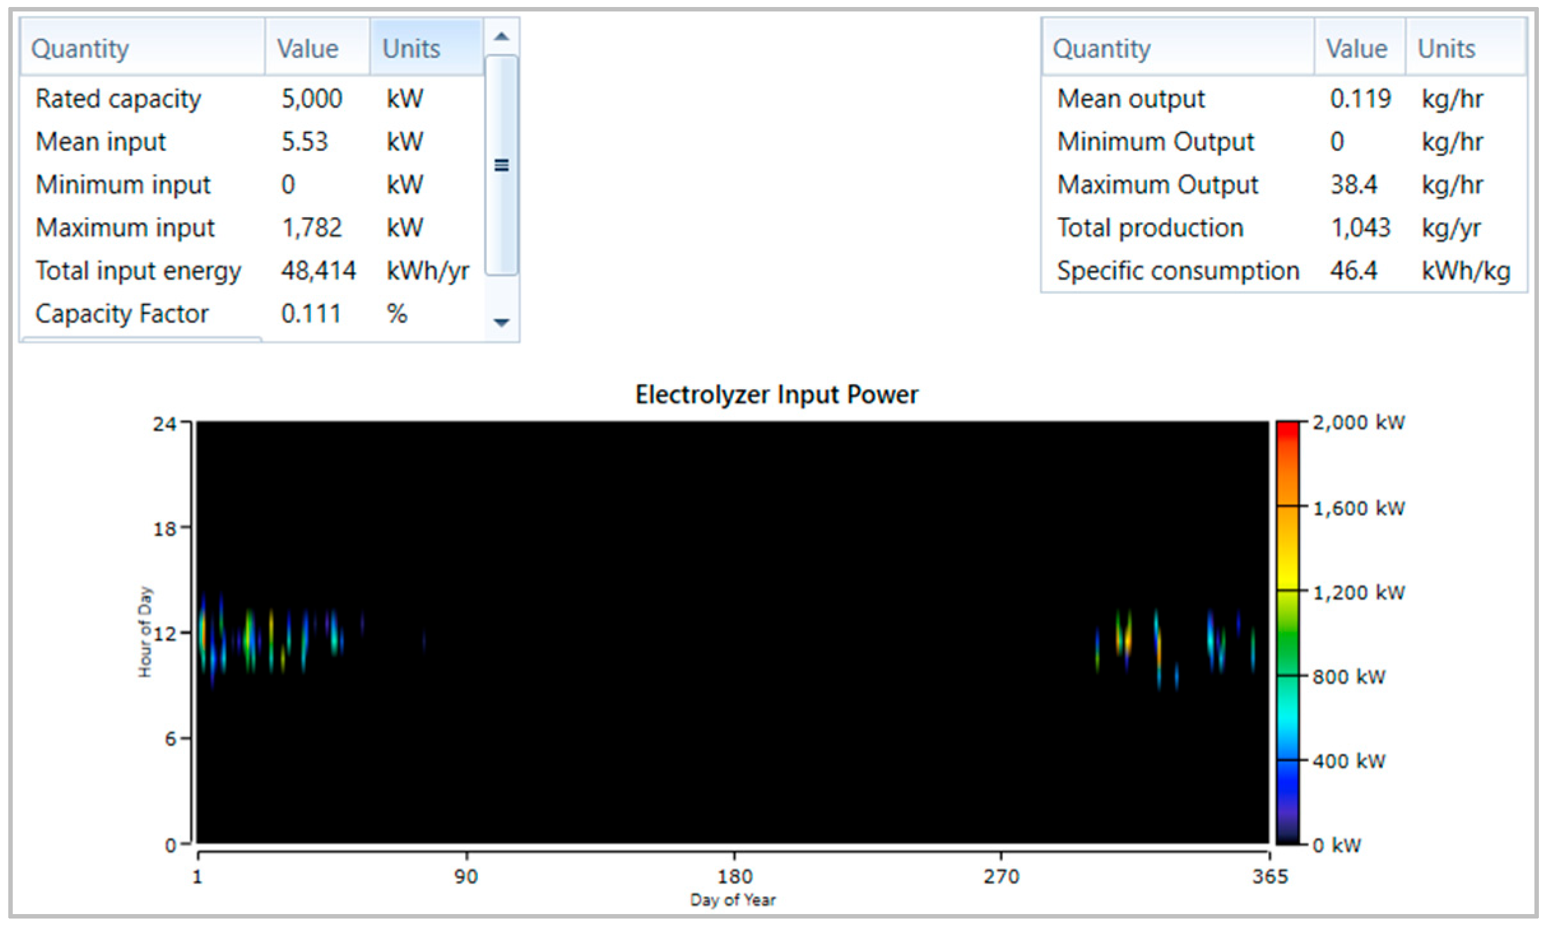Viewport: 1551px width, 930px height.
Task: Select the '5.53' mean input value
Action: pyautogui.click(x=305, y=141)
